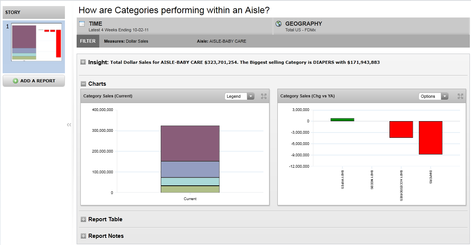Expand the Report Table section

83,219
